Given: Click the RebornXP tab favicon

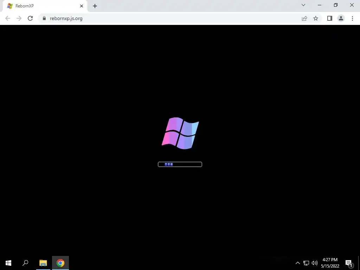Looking at the screenshot, I should point(9,6).
